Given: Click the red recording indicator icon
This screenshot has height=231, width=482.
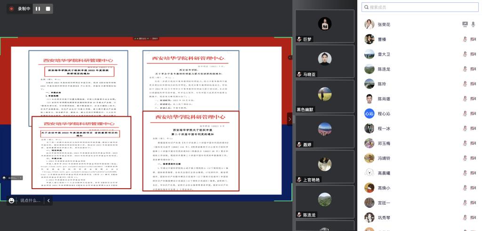Looking at the screenshot, I should point(11,8).
